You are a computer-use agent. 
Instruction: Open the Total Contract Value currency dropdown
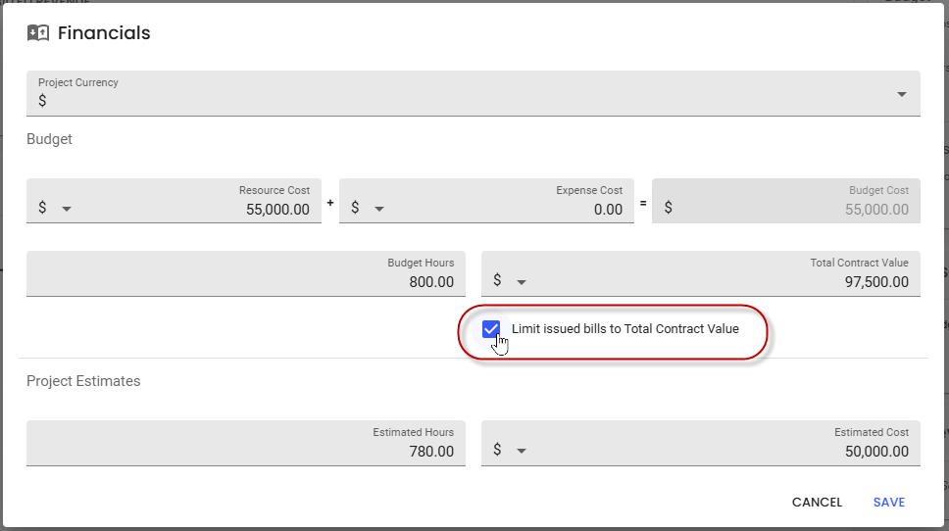tap(522, 282)
